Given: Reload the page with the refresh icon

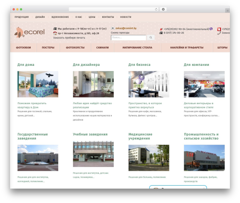Looking at the screenshot, I should pos(156,9).
